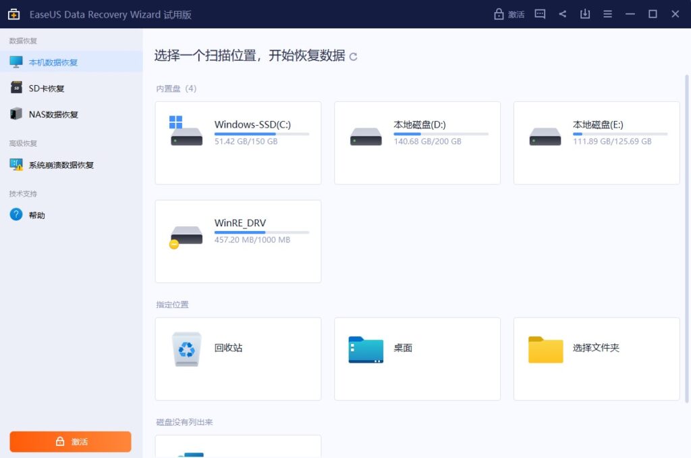691x458 pixels.
Task: Click the 指定位置 section header
Action: 172,305
